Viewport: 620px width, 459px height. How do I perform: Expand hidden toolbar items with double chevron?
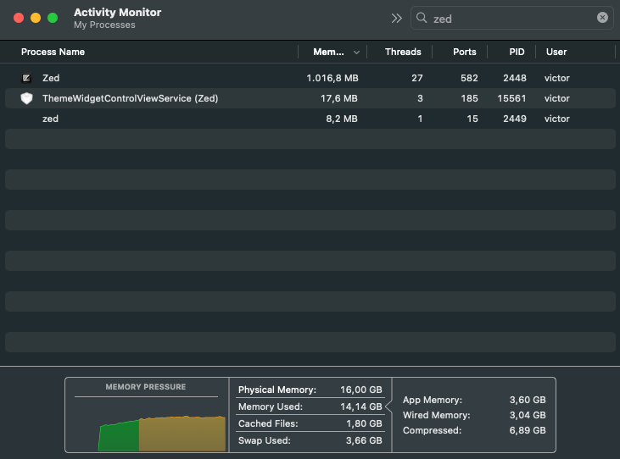pyautogui.click(x=396, y=18)
